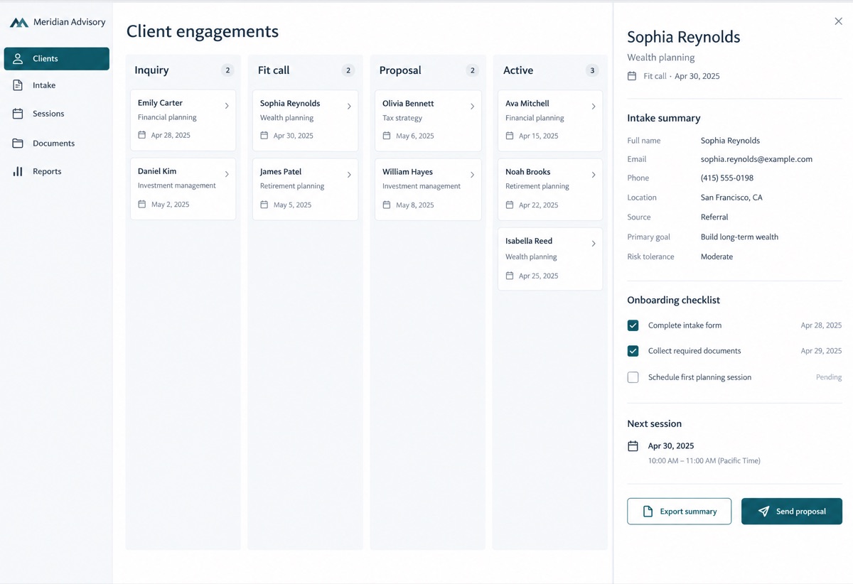The height and width of the screenshot is (584, 853).
Task: Open Ava Mitchell card chevron
Action: click(594, 107)
